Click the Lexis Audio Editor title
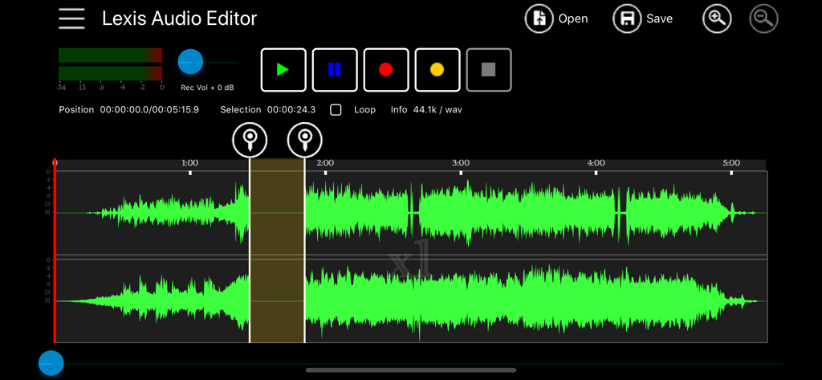 [x=179, y=19]
